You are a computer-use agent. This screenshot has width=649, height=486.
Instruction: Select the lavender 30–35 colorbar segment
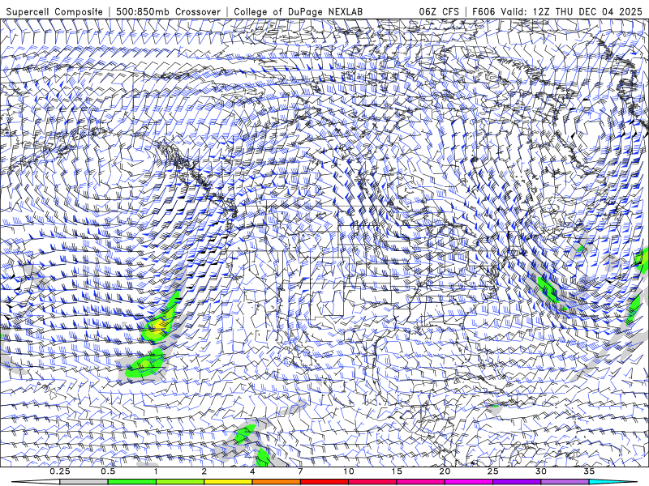(565, 482)
